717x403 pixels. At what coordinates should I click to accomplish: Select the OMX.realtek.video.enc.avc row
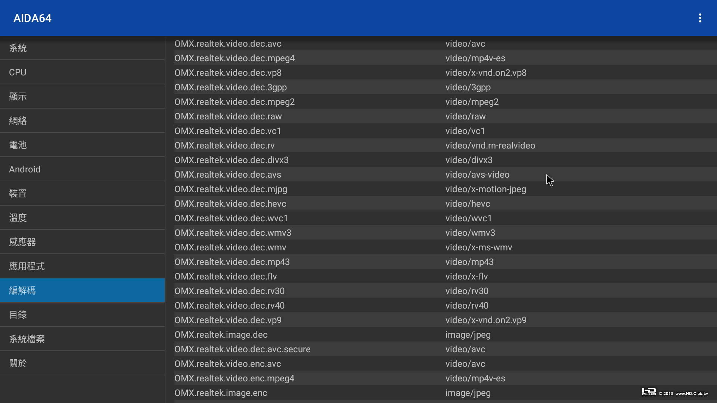[x=227, y=364]
